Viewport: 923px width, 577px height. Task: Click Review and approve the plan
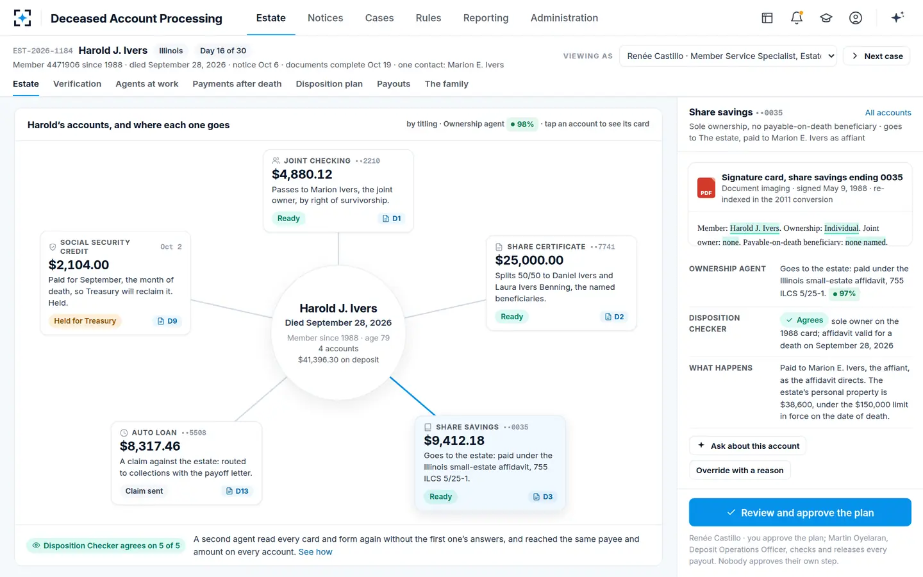tap(800, 512)
